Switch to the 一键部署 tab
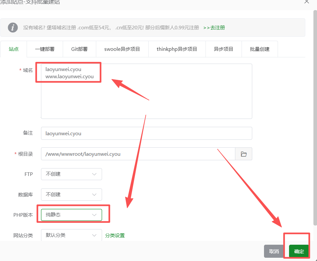 45,49
